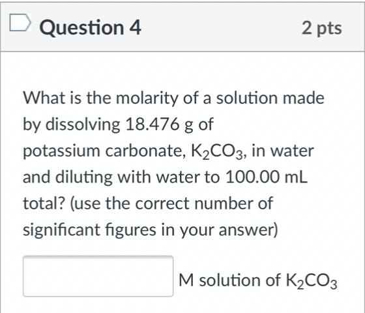Click the 100.00 mL volume text
Viewport: 365px width, 313px height.
tap(267, 177)
